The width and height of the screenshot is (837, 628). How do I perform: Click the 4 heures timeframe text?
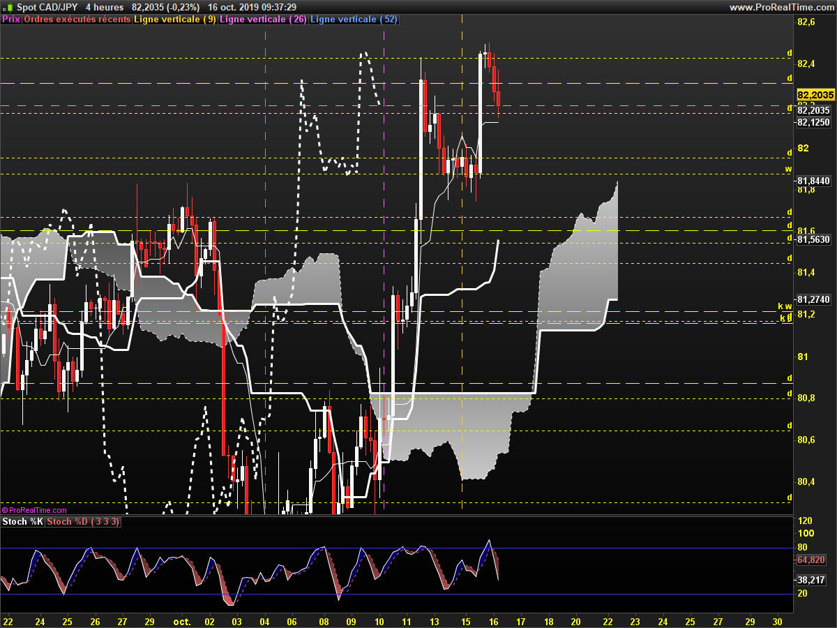[x=105, y=7]
